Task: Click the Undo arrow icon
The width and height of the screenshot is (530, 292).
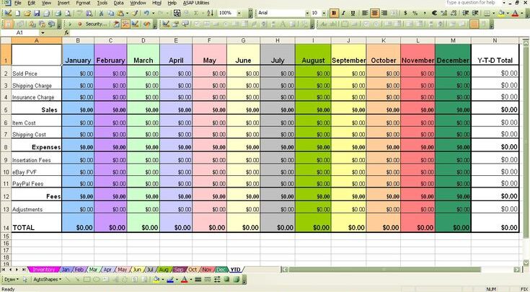Action: click(x=146, y=13)
